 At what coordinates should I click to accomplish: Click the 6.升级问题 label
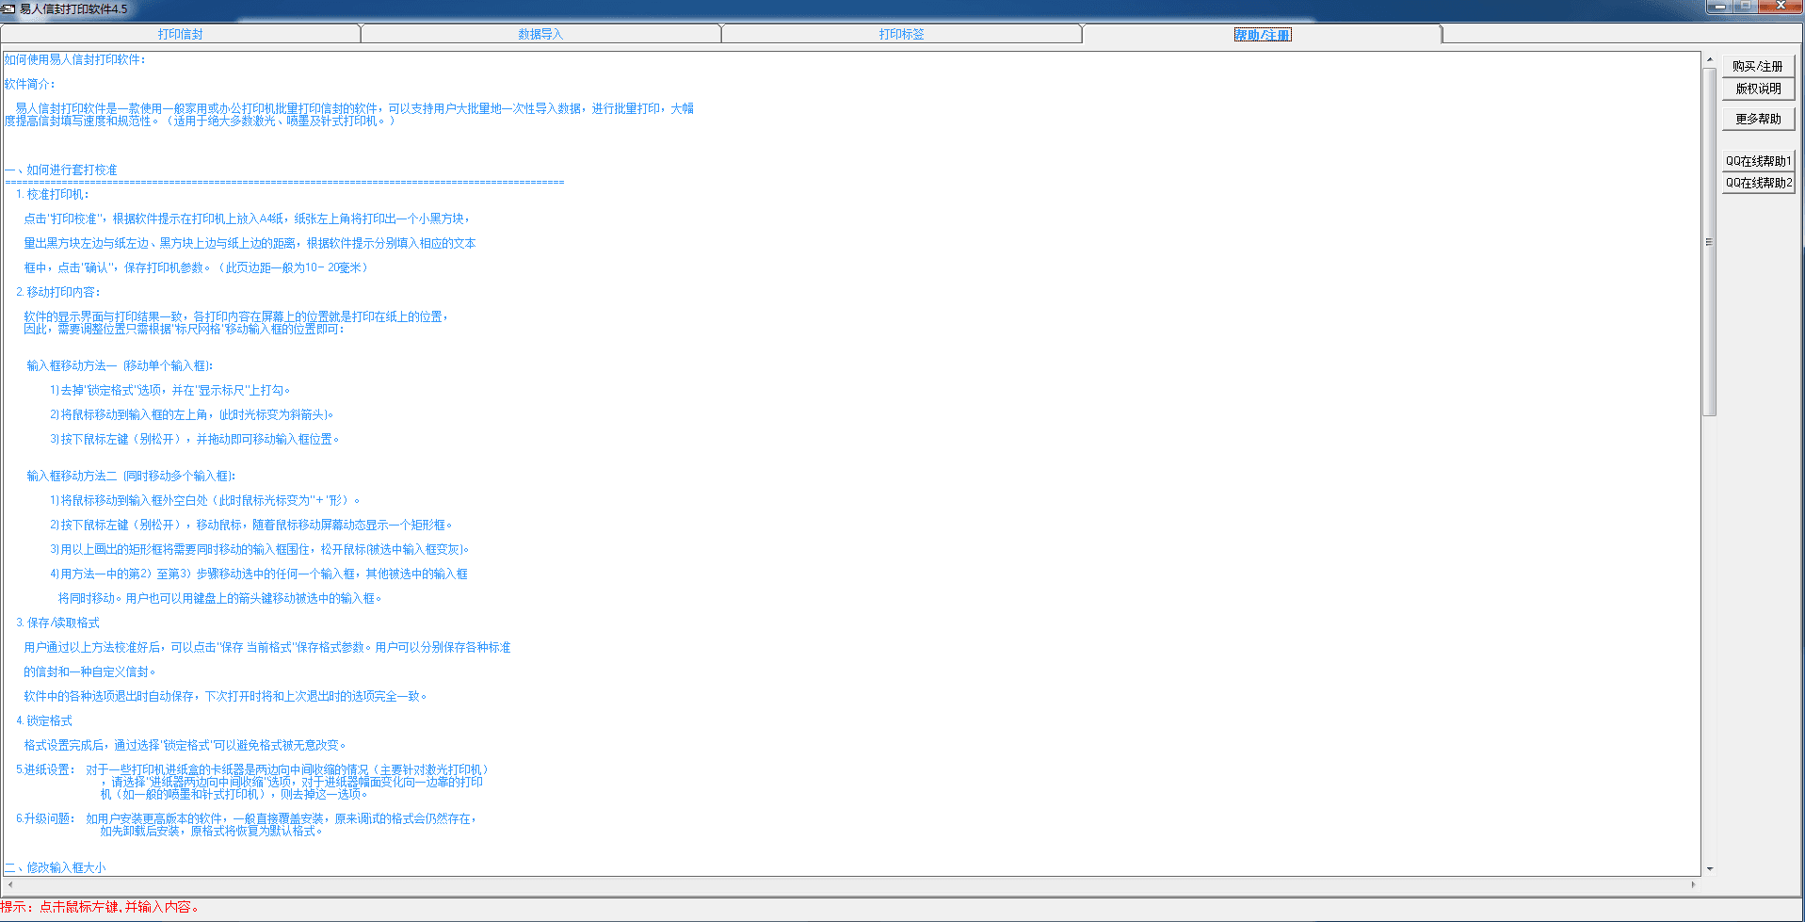tap(45, 818)
